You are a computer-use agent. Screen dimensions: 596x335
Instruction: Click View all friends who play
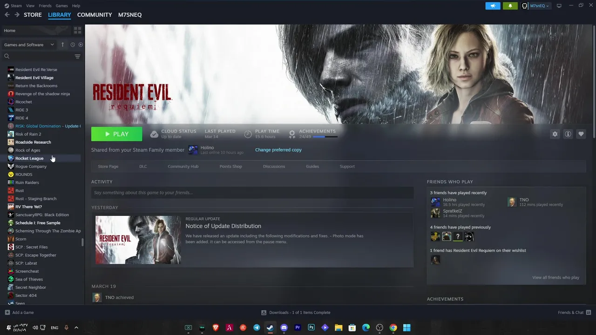[555, 278]
